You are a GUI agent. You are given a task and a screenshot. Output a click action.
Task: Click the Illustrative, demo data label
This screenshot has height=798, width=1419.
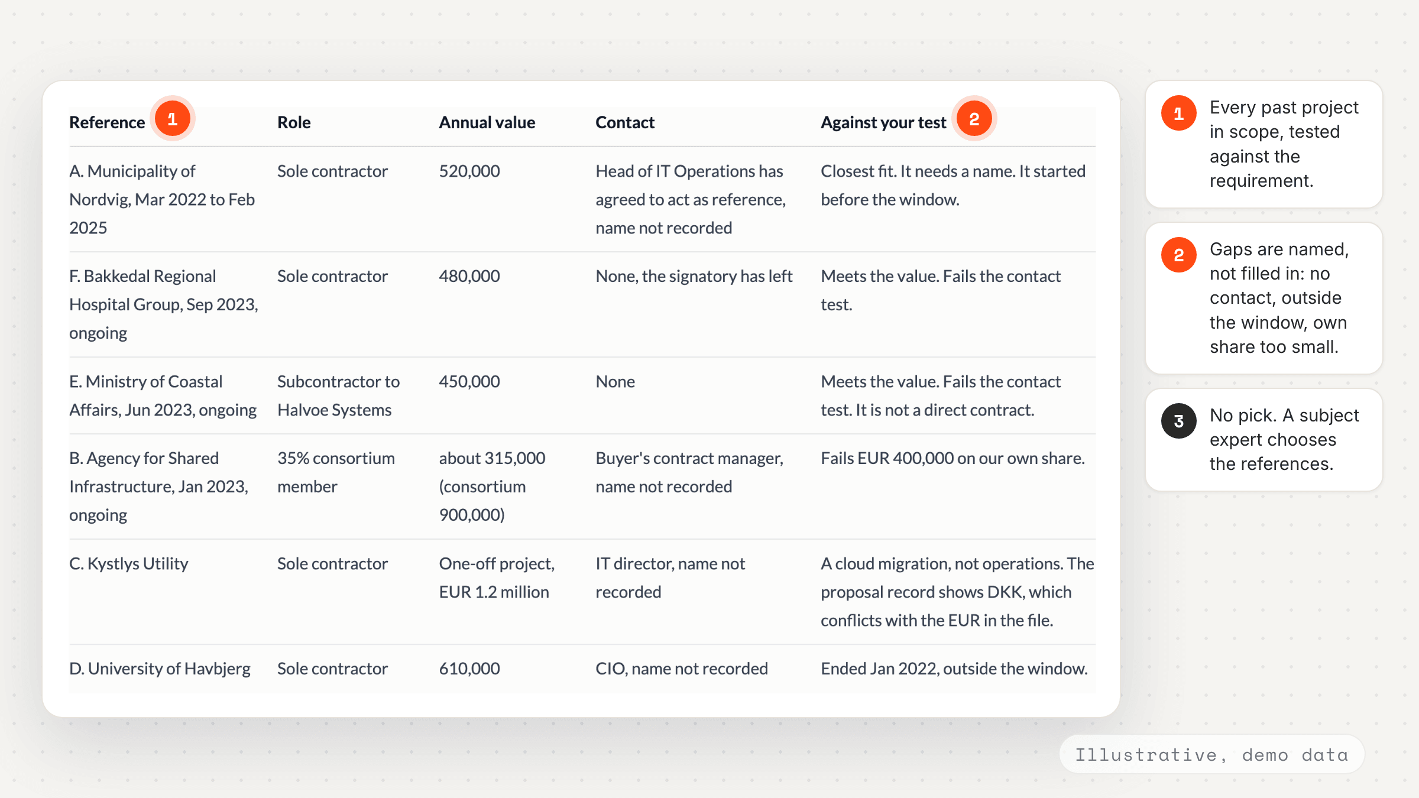pyautogui.click(x=1211, y=754)
